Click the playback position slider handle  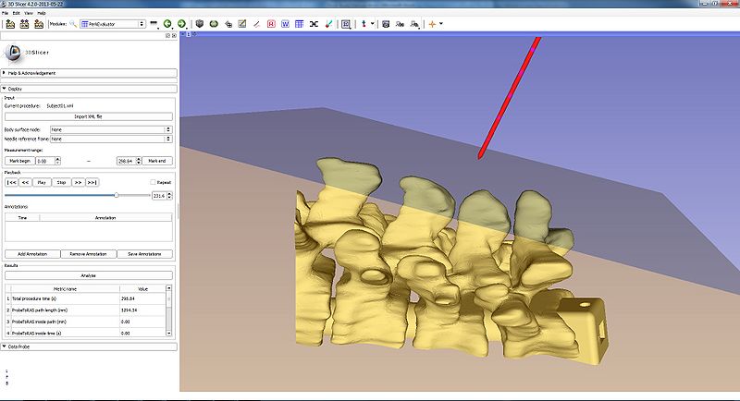point(116,195)
